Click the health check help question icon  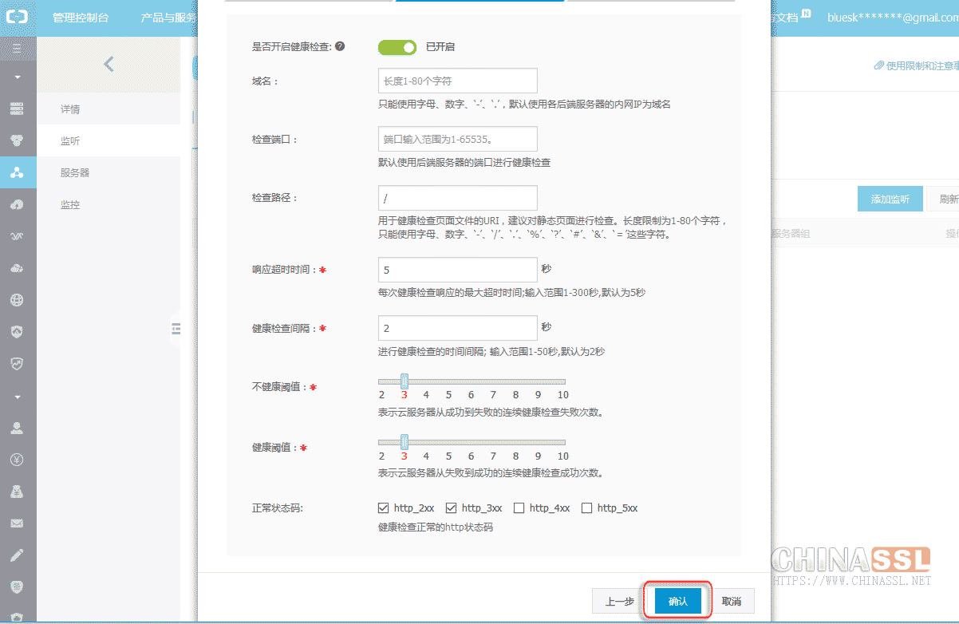click(340, 47)
